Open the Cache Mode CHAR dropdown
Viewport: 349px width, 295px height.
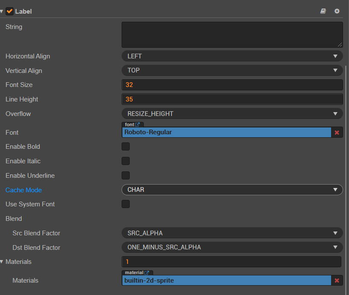pos(232,190)
